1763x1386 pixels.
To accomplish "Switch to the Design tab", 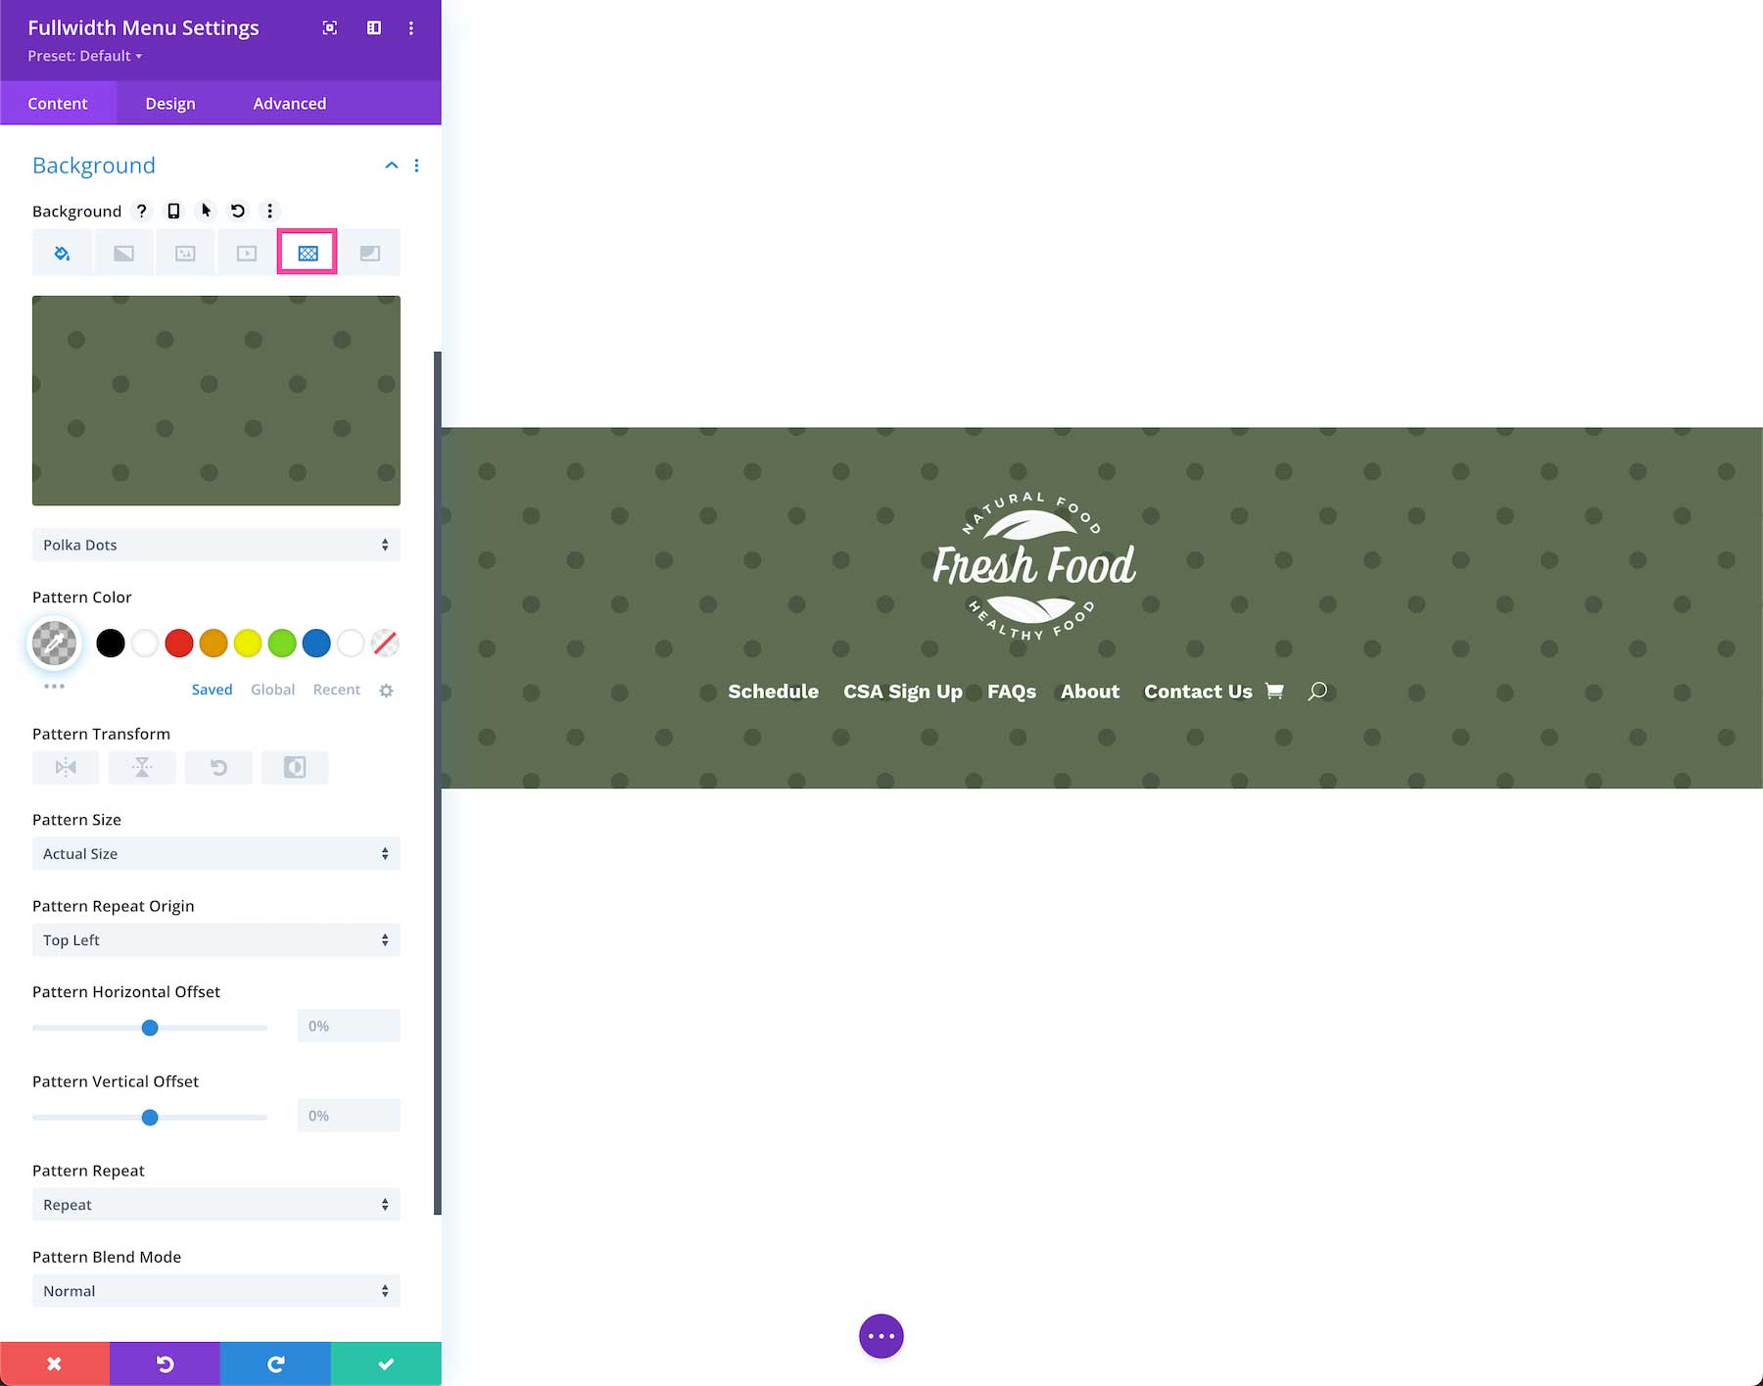I will point(169,103).
